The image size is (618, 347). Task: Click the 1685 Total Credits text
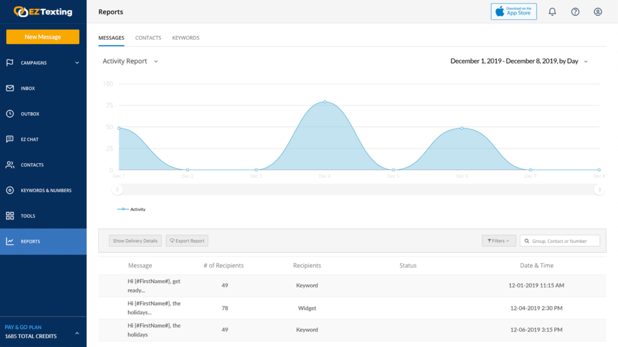pos(31,336)
